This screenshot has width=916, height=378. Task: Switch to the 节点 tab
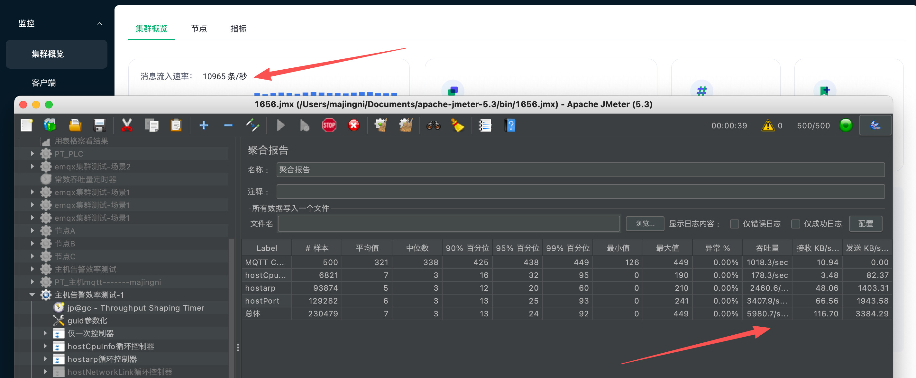coord(199,29)
